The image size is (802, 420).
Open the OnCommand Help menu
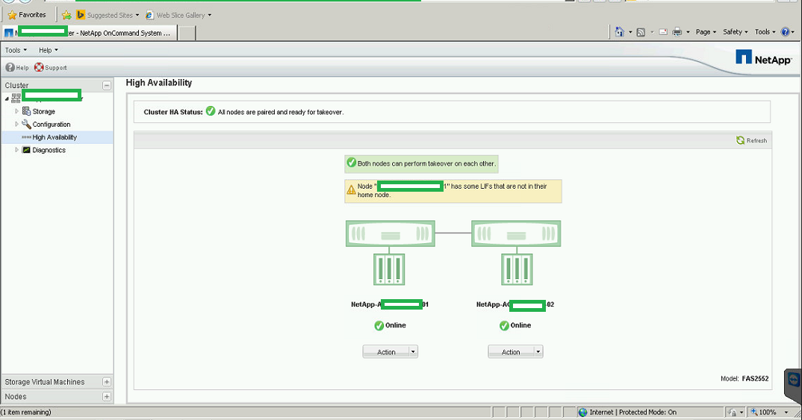point(48,50)
